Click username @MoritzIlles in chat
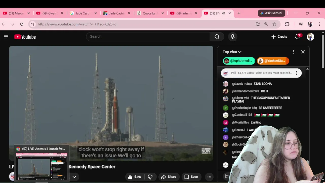325x183 pixels. click(240, 123)
